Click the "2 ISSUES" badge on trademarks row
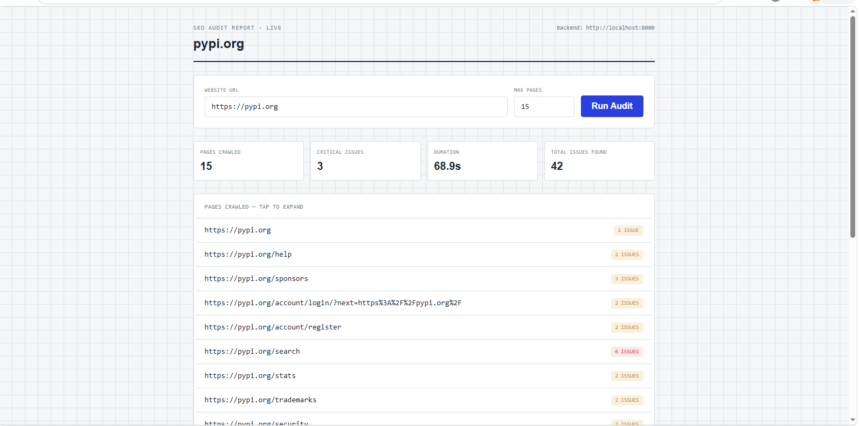The height and width of the screenshot is (426, 859). [627, 400]
